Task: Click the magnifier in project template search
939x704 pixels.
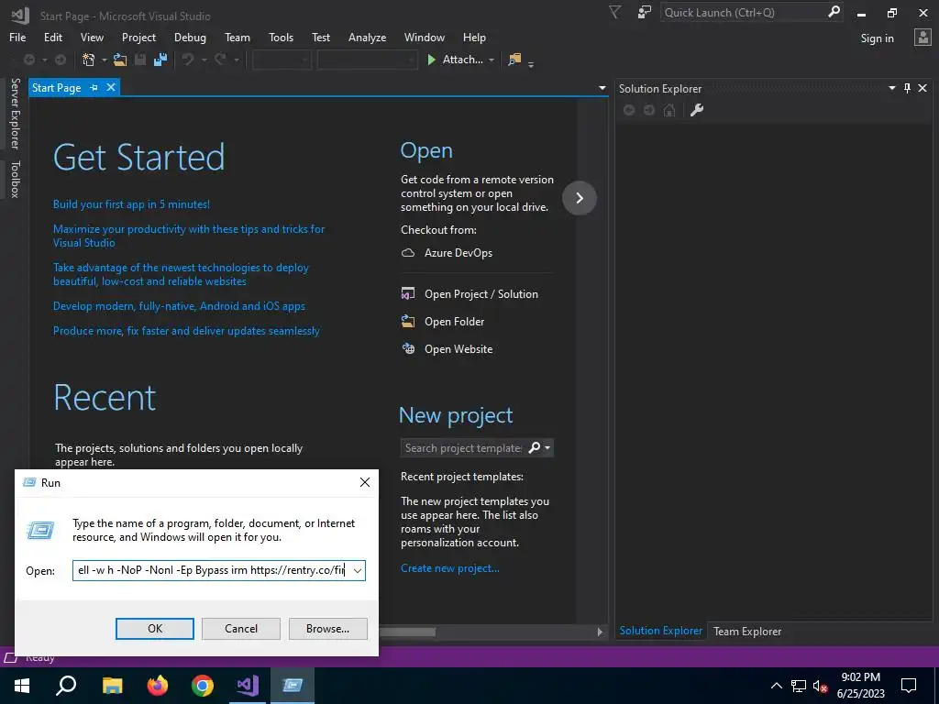Action: pyautogui.click(x=535, y=447)
